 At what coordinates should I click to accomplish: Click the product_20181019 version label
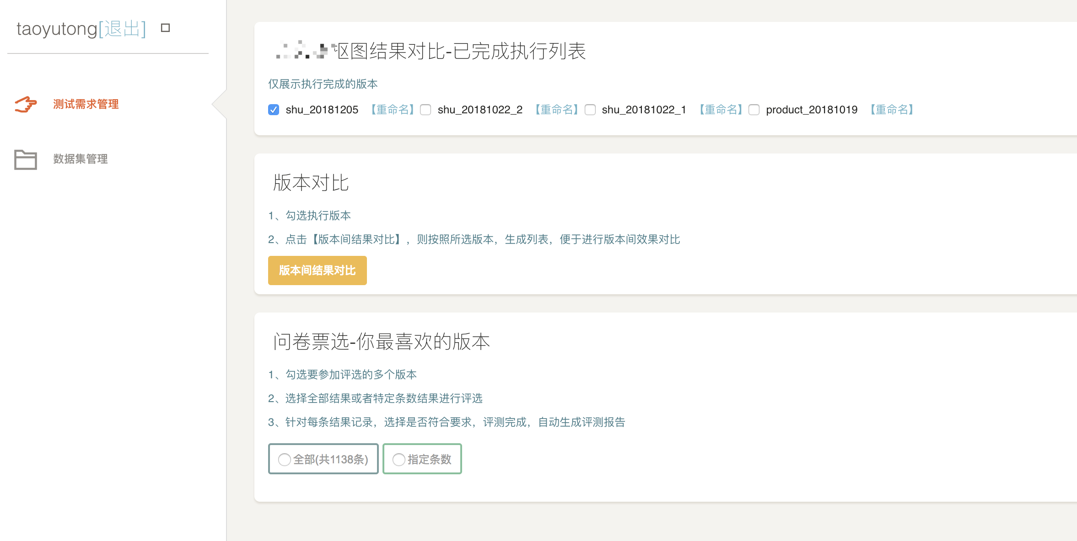pyautogui.click(x=812, y=110)
